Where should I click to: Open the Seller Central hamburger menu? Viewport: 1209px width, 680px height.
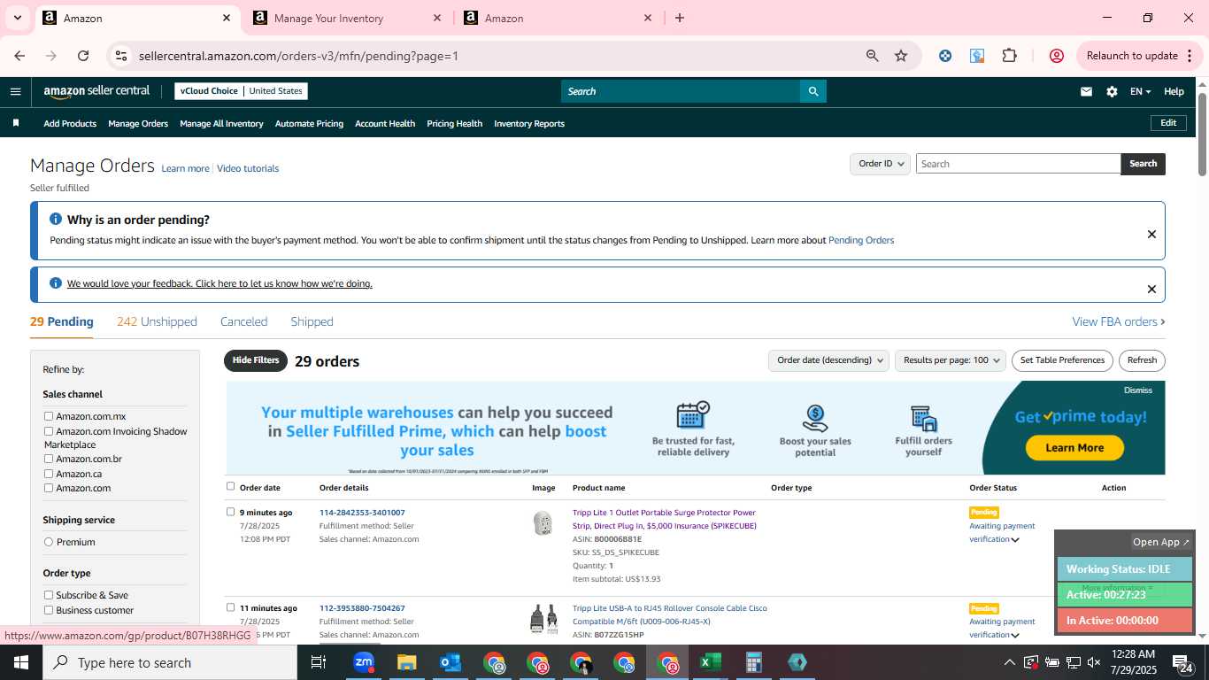coord(15,91)
